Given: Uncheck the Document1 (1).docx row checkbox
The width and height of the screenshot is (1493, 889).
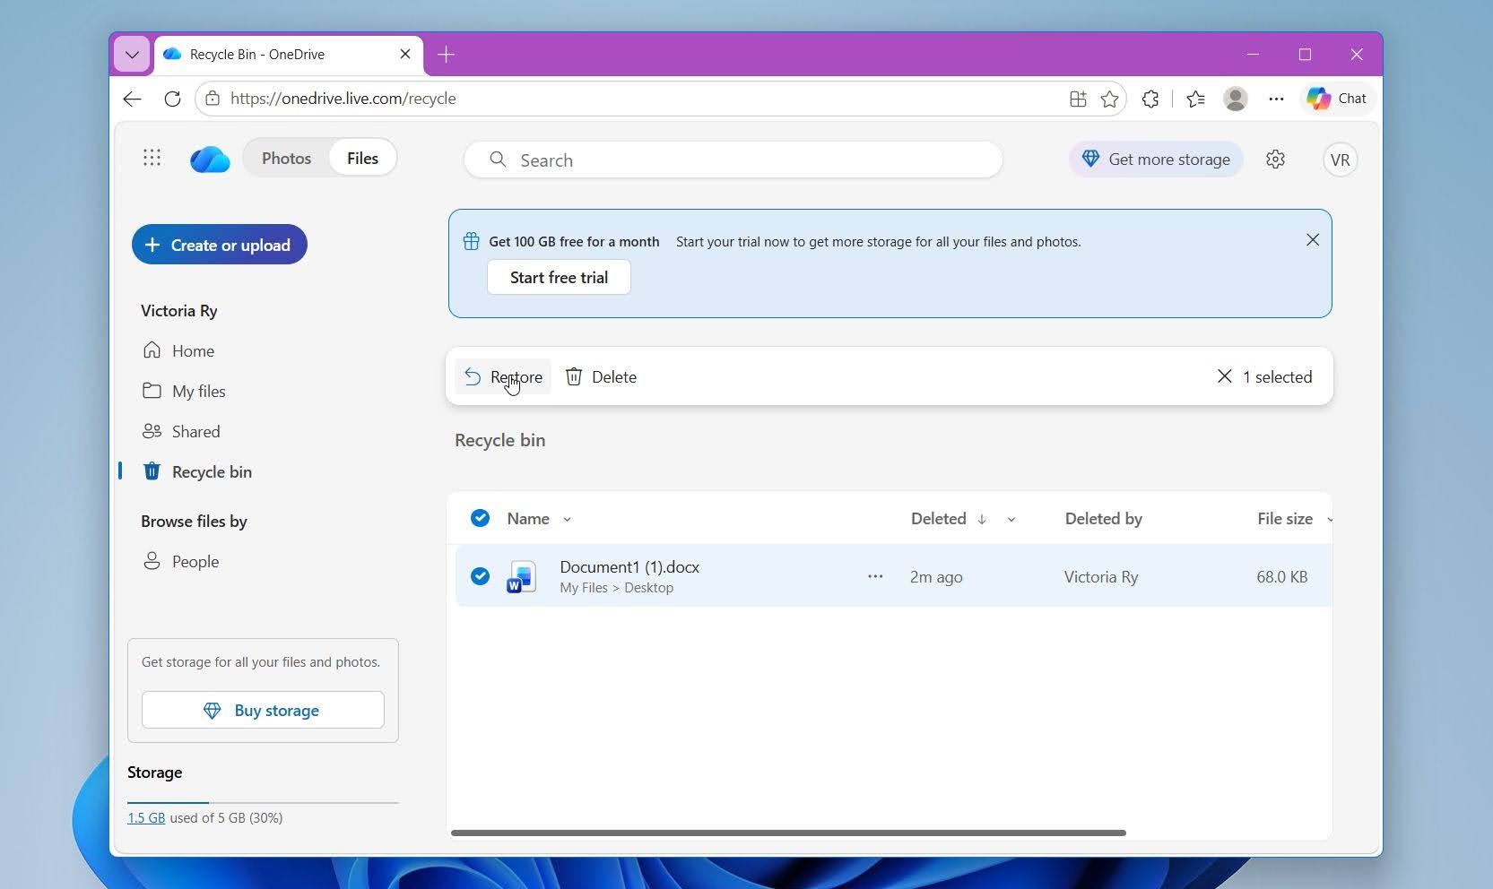Looking at the screenshot, I should click(480, 576).
